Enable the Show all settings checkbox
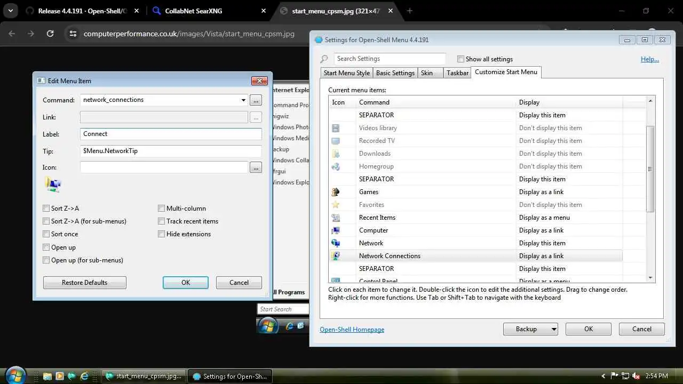Image resolution: width=683 pixels, height=384 pixels. [x=460, y=59]
